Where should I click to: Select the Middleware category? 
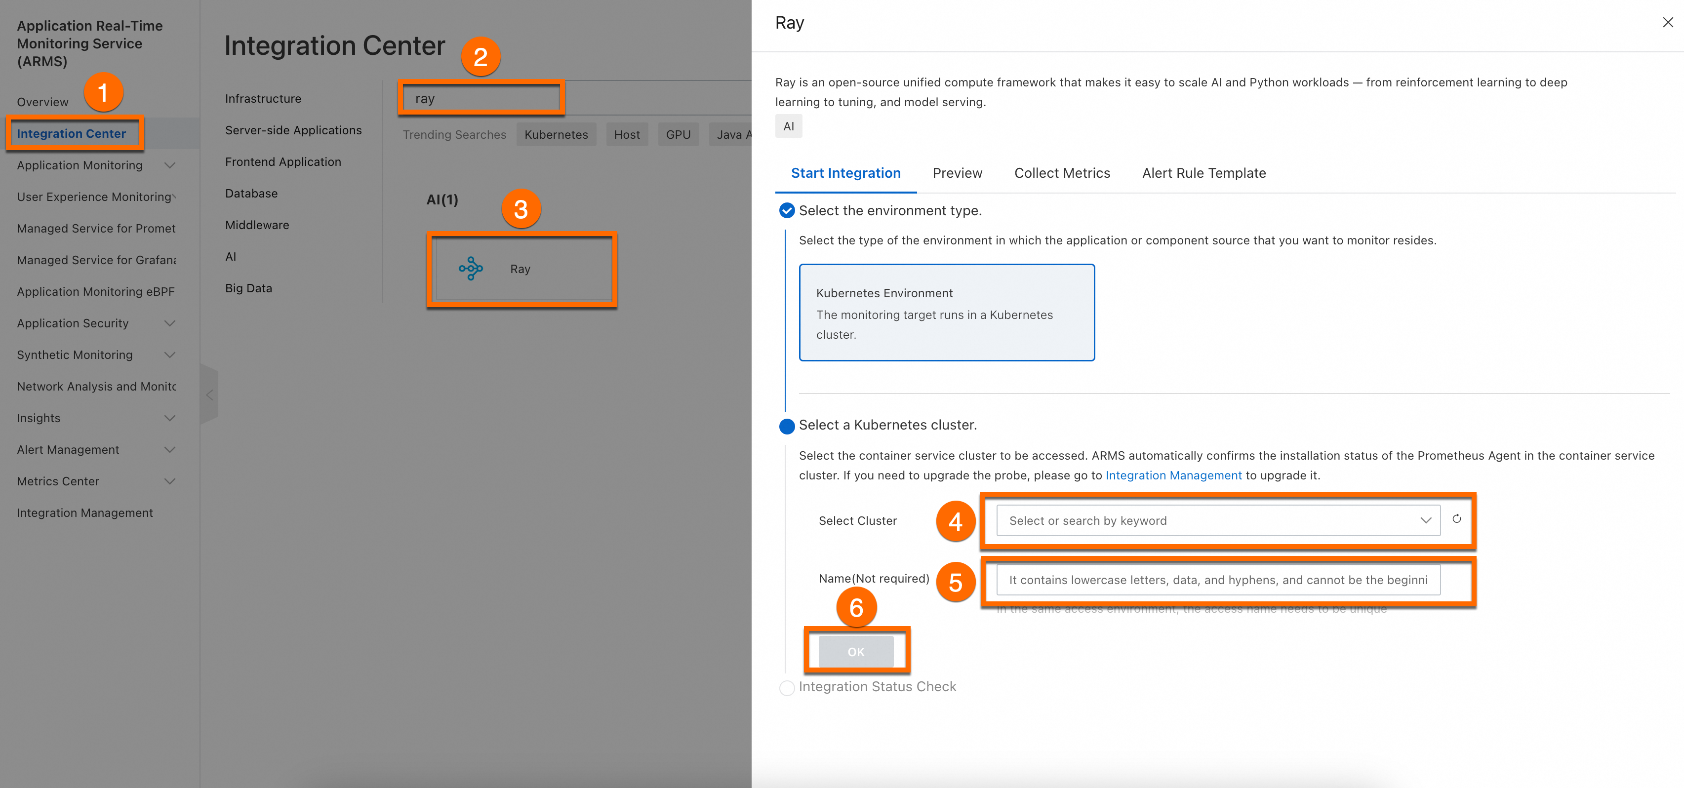coord(257,225)
